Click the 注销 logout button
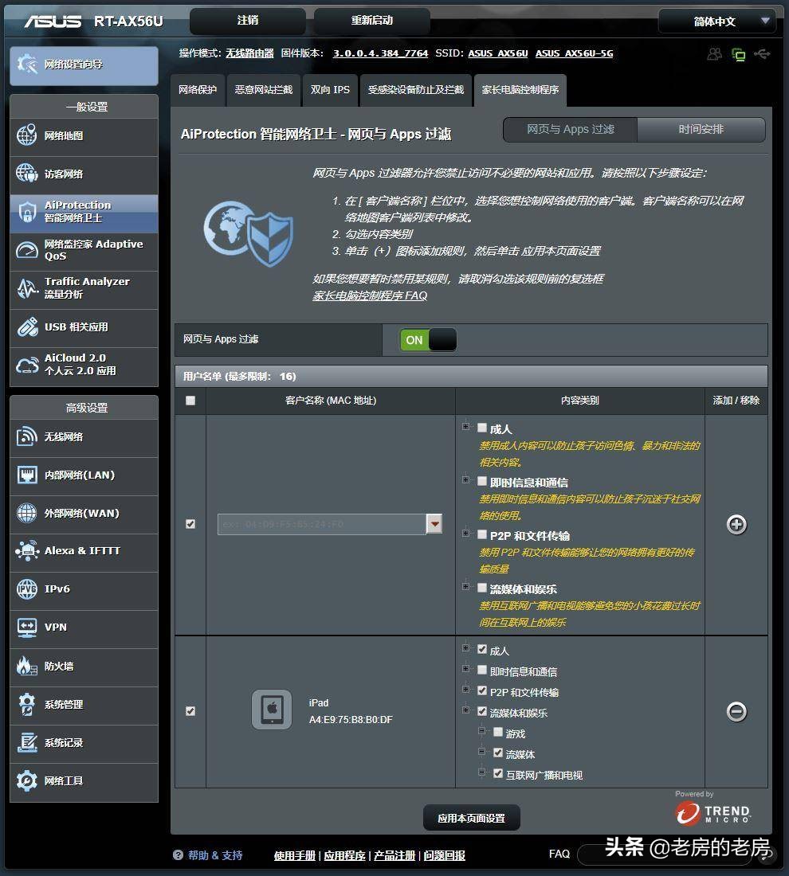Viewport: 789px width, 876px height. pos(248,21)
